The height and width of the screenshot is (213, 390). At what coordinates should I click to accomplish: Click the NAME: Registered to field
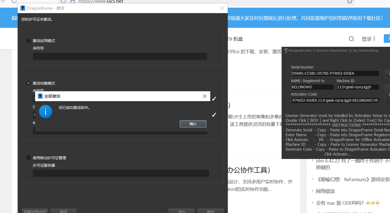(x=312, y=87)
